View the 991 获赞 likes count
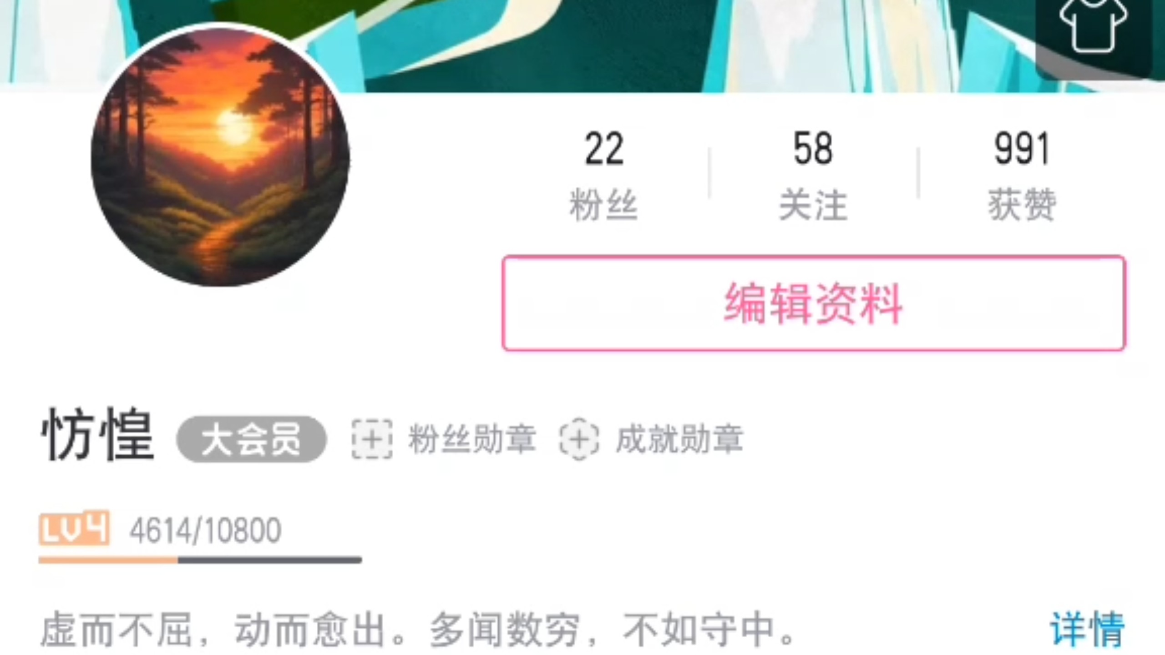Image resolution: width=1165 pixels, height=655 pixels. (1022, 176)
